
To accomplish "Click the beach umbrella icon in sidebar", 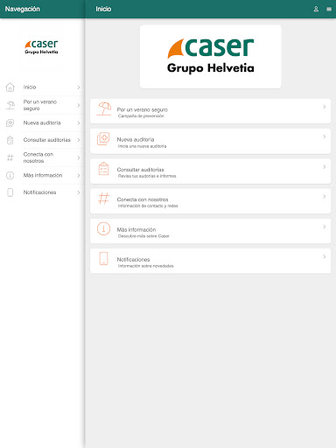I will (x=10, y=105).
